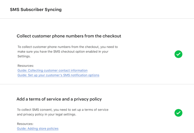Click the word "Settings." ending the checkout description

pyautogui.click(x=24, y=56)
